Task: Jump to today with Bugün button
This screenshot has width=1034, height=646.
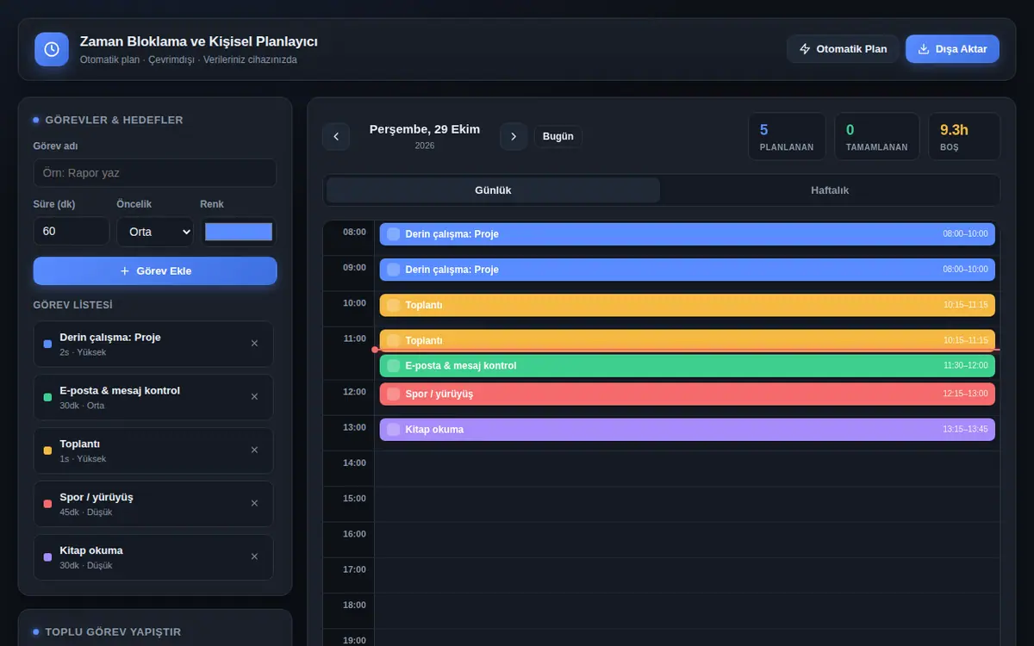Action: click(558, 136)
